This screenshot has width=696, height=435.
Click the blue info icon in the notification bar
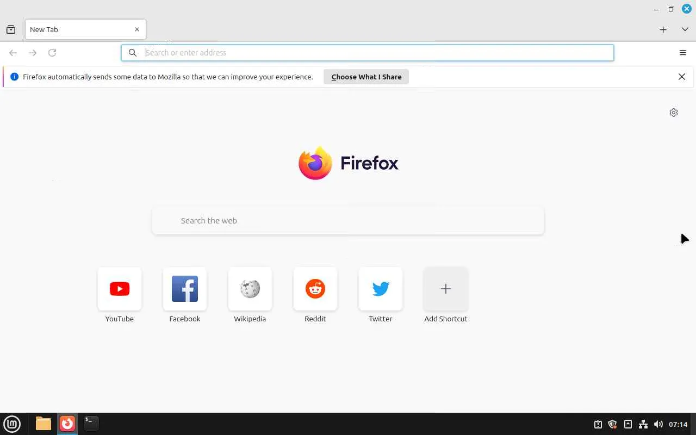click(x=15, y=77)
